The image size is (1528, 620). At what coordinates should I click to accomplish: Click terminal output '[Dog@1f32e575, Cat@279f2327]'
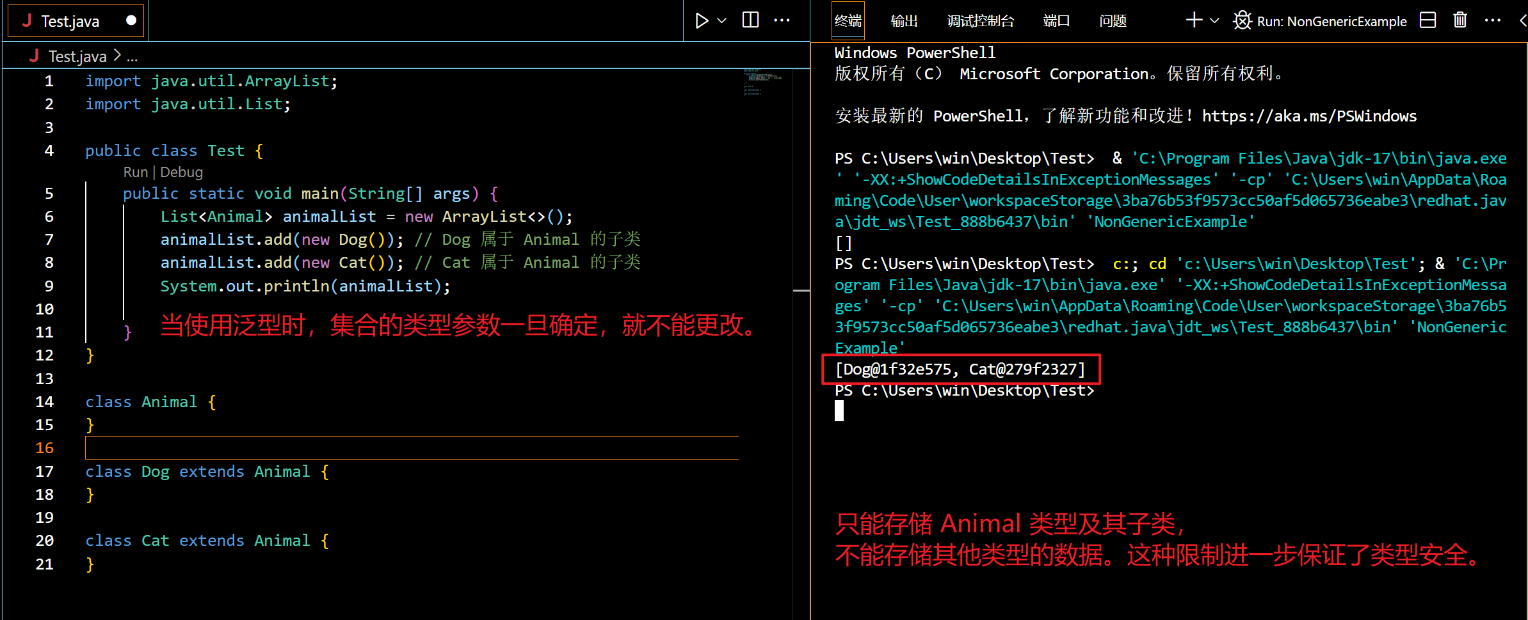tap(960, 369)
